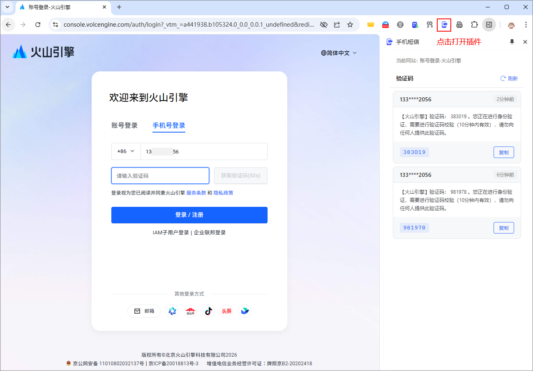Image resolution: width=533 pixels, height=371 pixels.
Task: Click the 383019 code chip
Action: coord(414,152)
